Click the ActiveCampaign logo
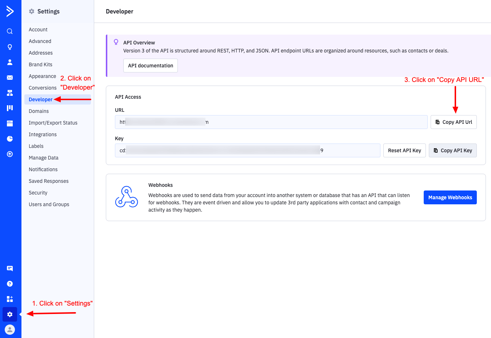This screenshot has height=338, width=491. click(x=10, y=11)
